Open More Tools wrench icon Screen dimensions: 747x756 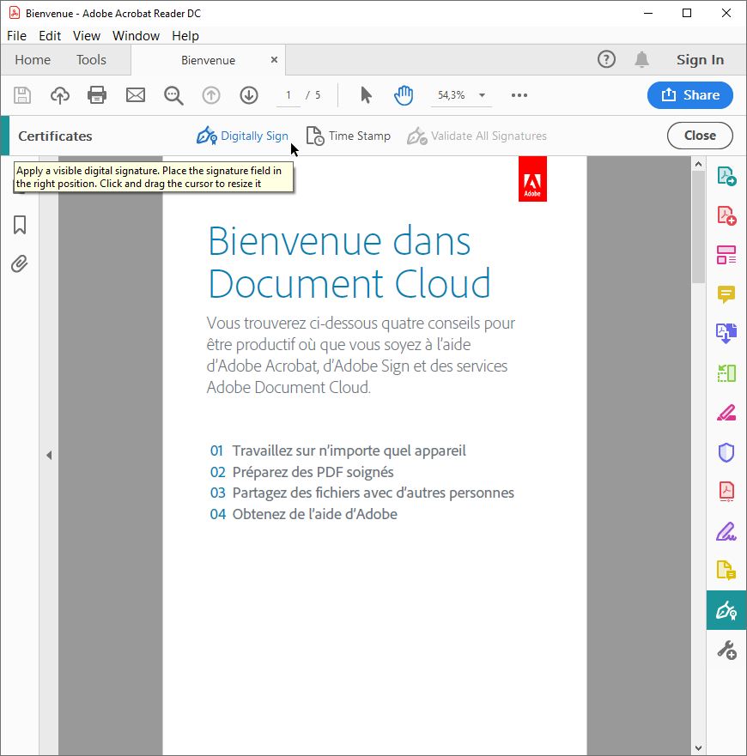pos(726,650)
